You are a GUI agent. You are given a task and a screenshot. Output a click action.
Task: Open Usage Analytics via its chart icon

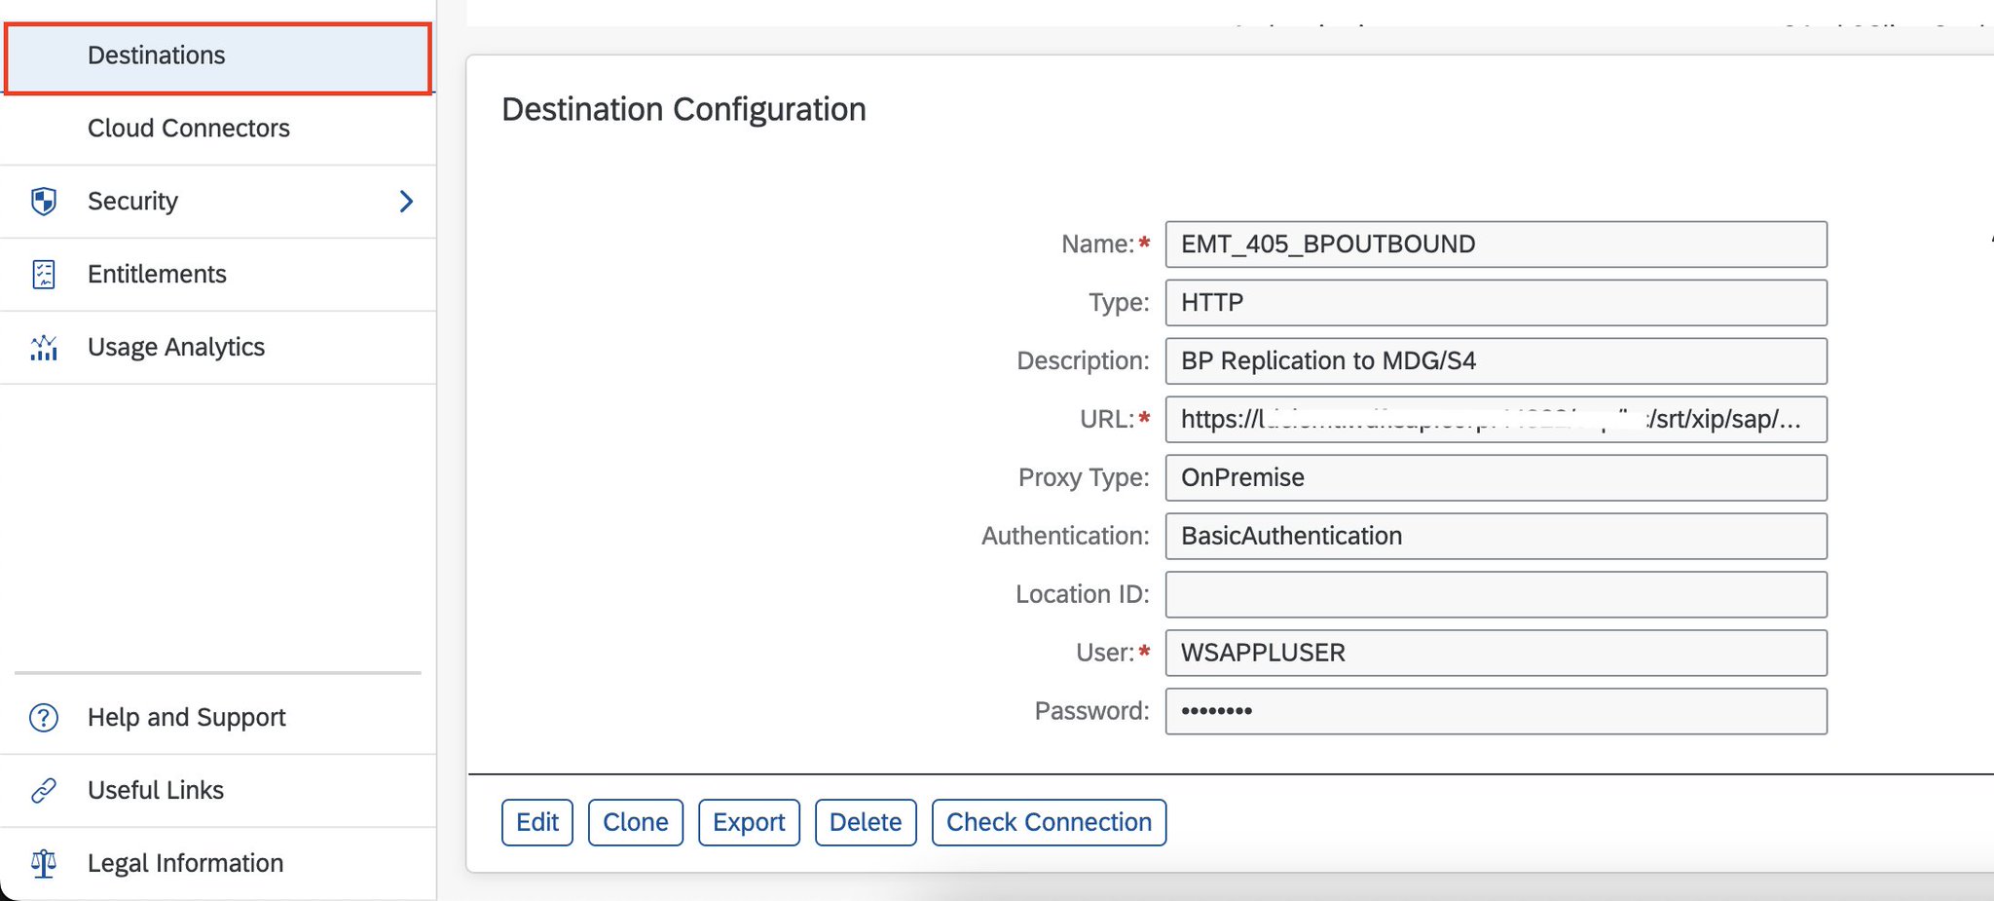[44, 347]
